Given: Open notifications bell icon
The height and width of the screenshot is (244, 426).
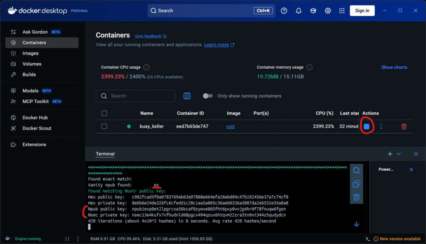Looking at the screenshot, I should pyautogui.click(x=299, y=11).
